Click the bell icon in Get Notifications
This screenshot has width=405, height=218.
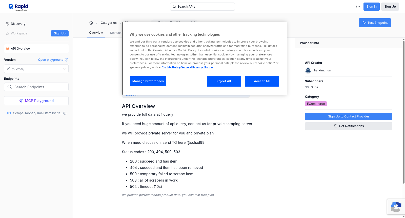pyautogui.click(x=336, y=126)
